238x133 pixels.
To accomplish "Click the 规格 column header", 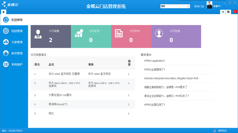I will point(91,64).
